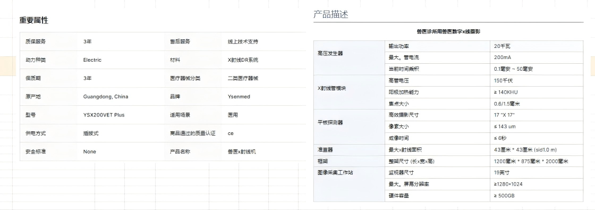Click the 19英寸 value
Viewport: 595px width, 210px height.
click(501, 172)
